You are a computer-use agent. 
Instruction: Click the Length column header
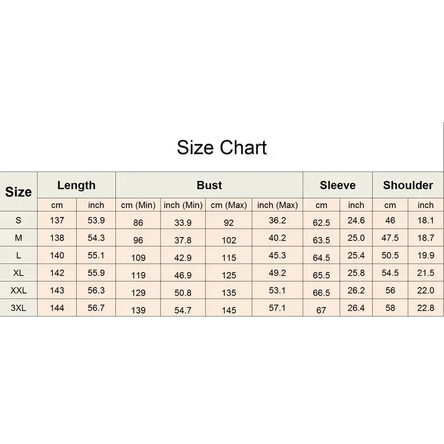coord(77,185)
